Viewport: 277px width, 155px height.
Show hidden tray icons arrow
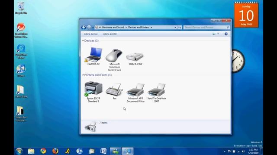[225, 151]
